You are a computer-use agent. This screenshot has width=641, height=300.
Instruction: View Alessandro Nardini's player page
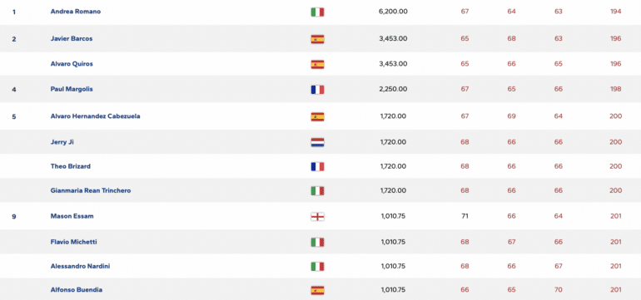click(x=80, y=266)
